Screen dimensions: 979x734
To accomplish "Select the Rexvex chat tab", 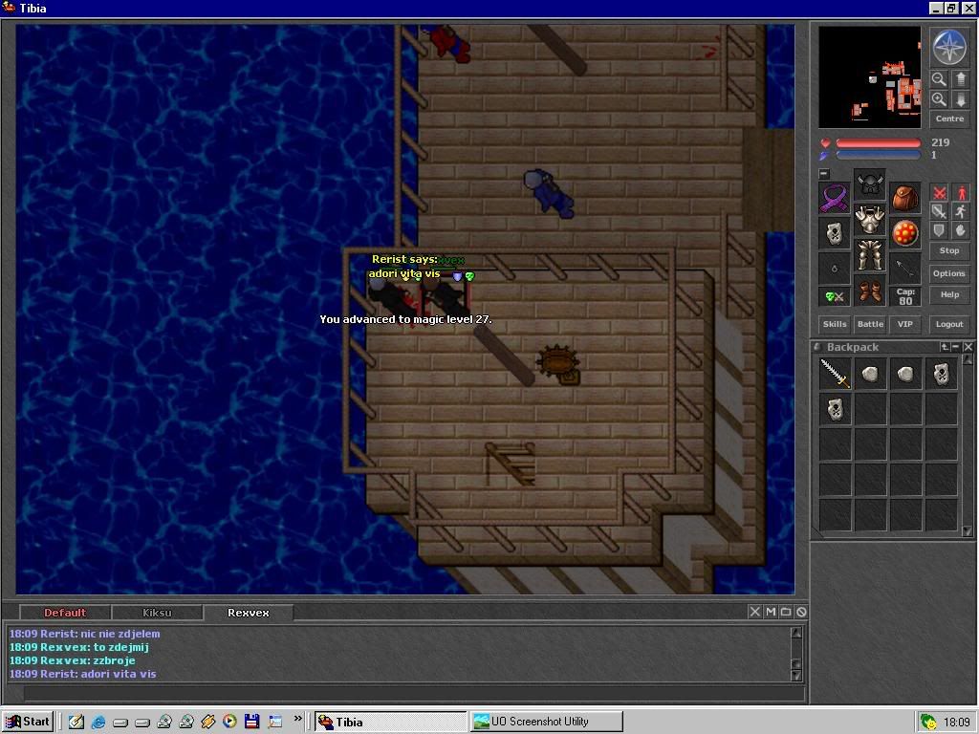I will [x=248, y=613].
